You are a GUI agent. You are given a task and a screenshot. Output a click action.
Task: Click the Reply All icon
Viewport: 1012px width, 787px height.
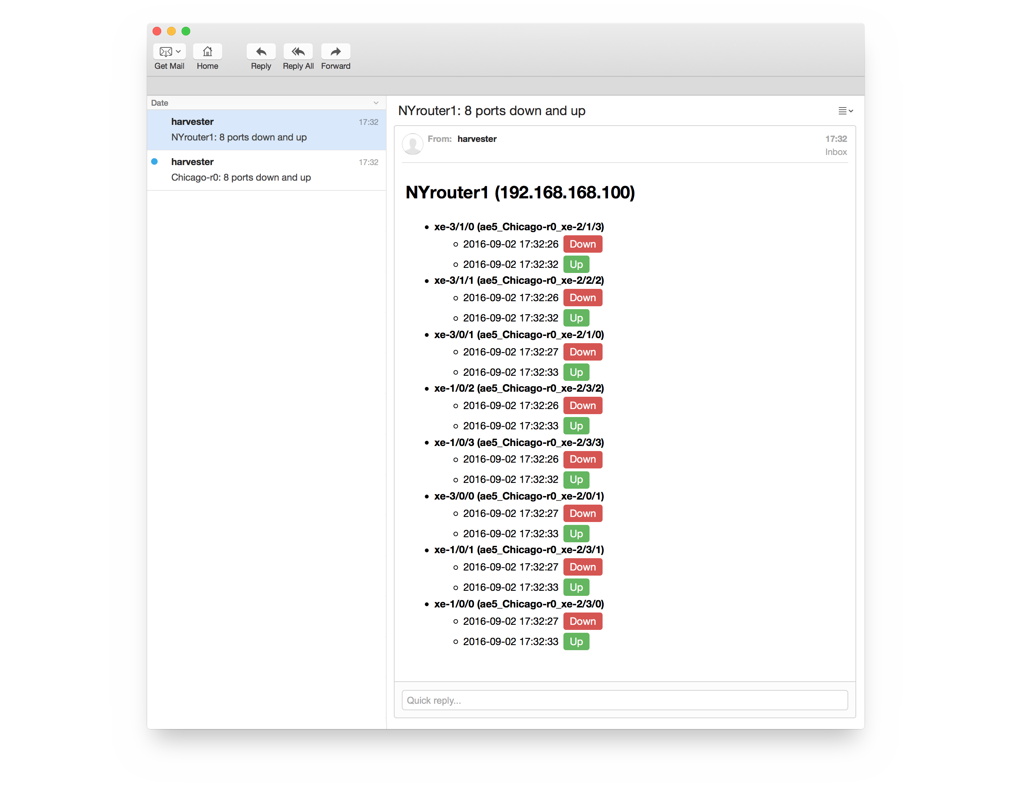298,51
